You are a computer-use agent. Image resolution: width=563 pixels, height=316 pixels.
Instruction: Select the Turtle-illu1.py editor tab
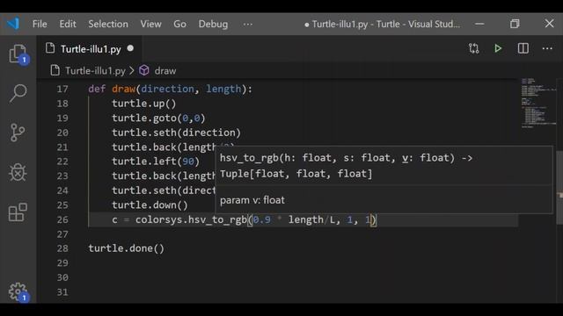[91, 49]
